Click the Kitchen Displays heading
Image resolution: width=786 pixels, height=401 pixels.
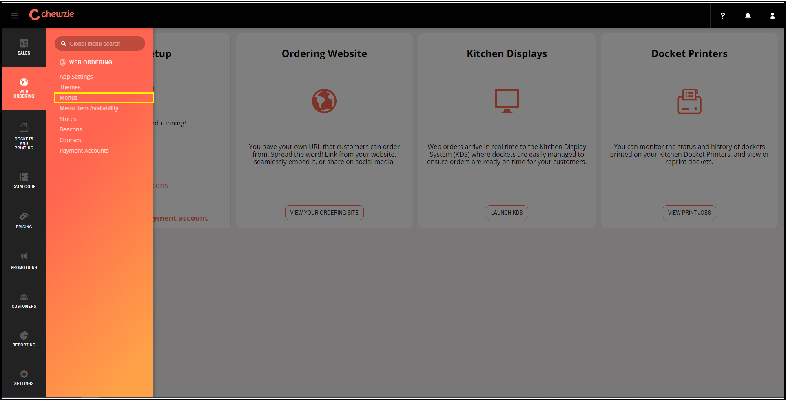[507, 54]
